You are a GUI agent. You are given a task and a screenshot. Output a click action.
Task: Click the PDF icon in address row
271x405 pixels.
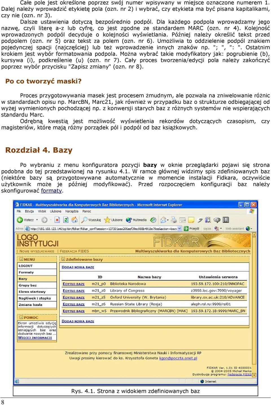pos(217,228)
